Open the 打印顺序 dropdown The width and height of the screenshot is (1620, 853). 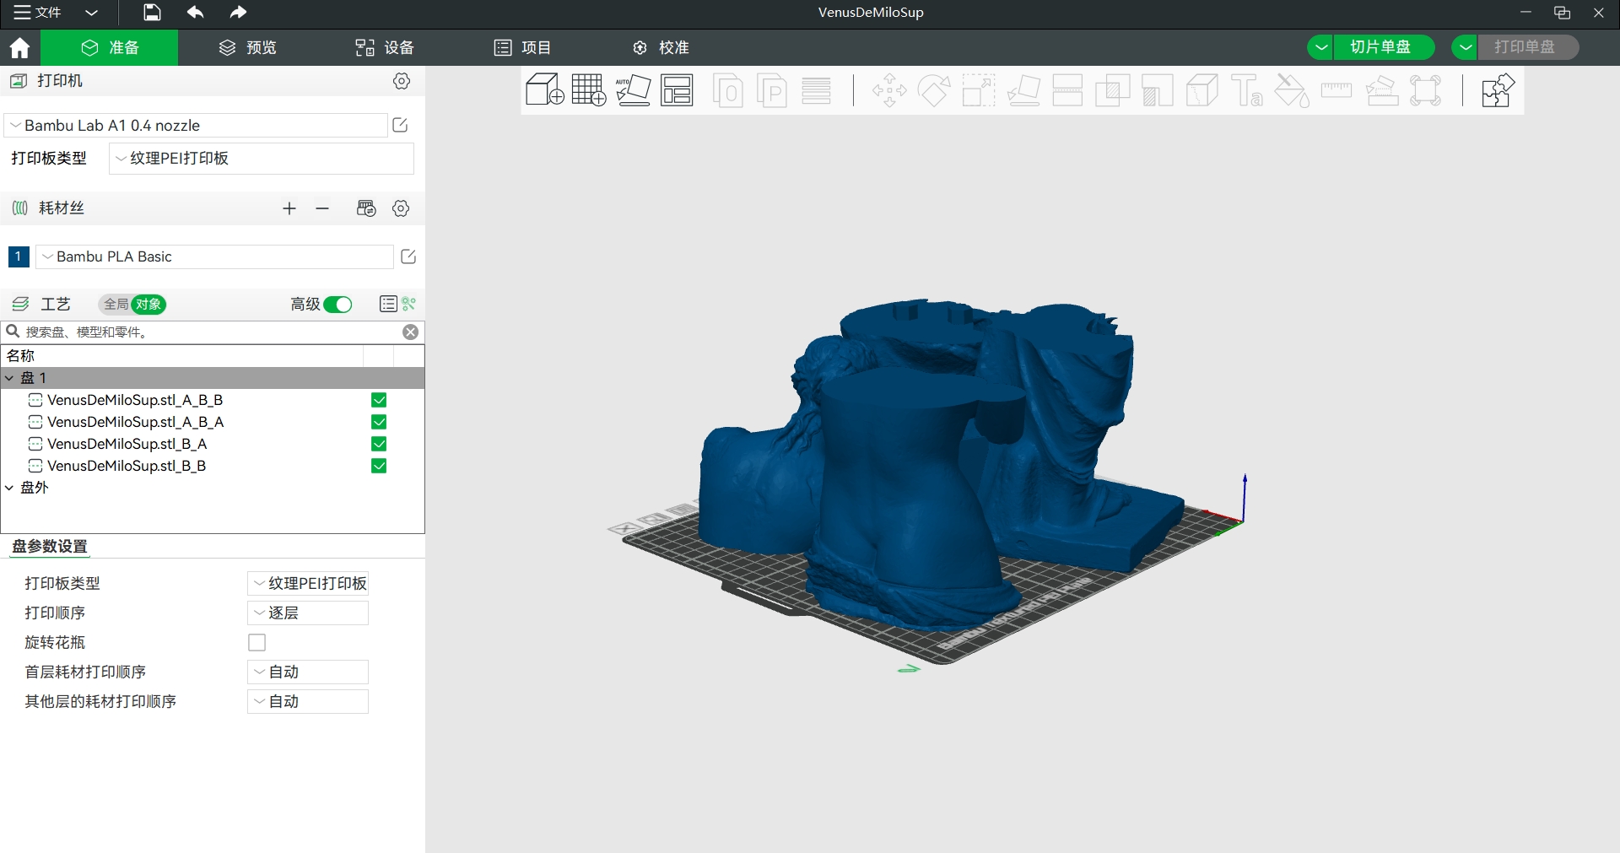(308, 613)
